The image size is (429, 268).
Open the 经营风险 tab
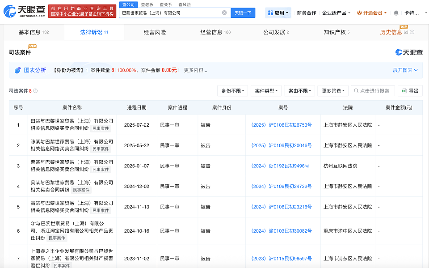click(155, 32)
